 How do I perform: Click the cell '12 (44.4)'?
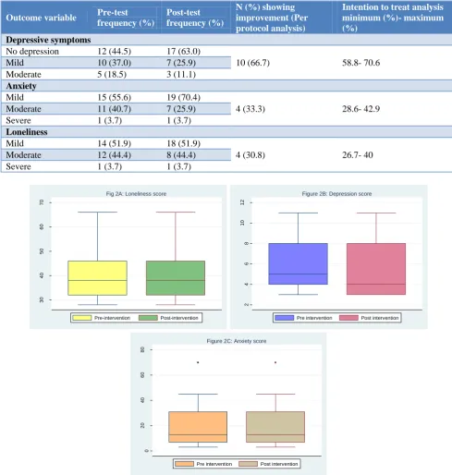[x=114, y=155]
